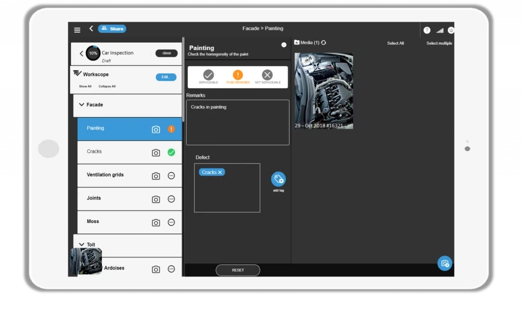
Task: Click the Facade > Painting breadcrumb
Action: click(x=263, y=29)
